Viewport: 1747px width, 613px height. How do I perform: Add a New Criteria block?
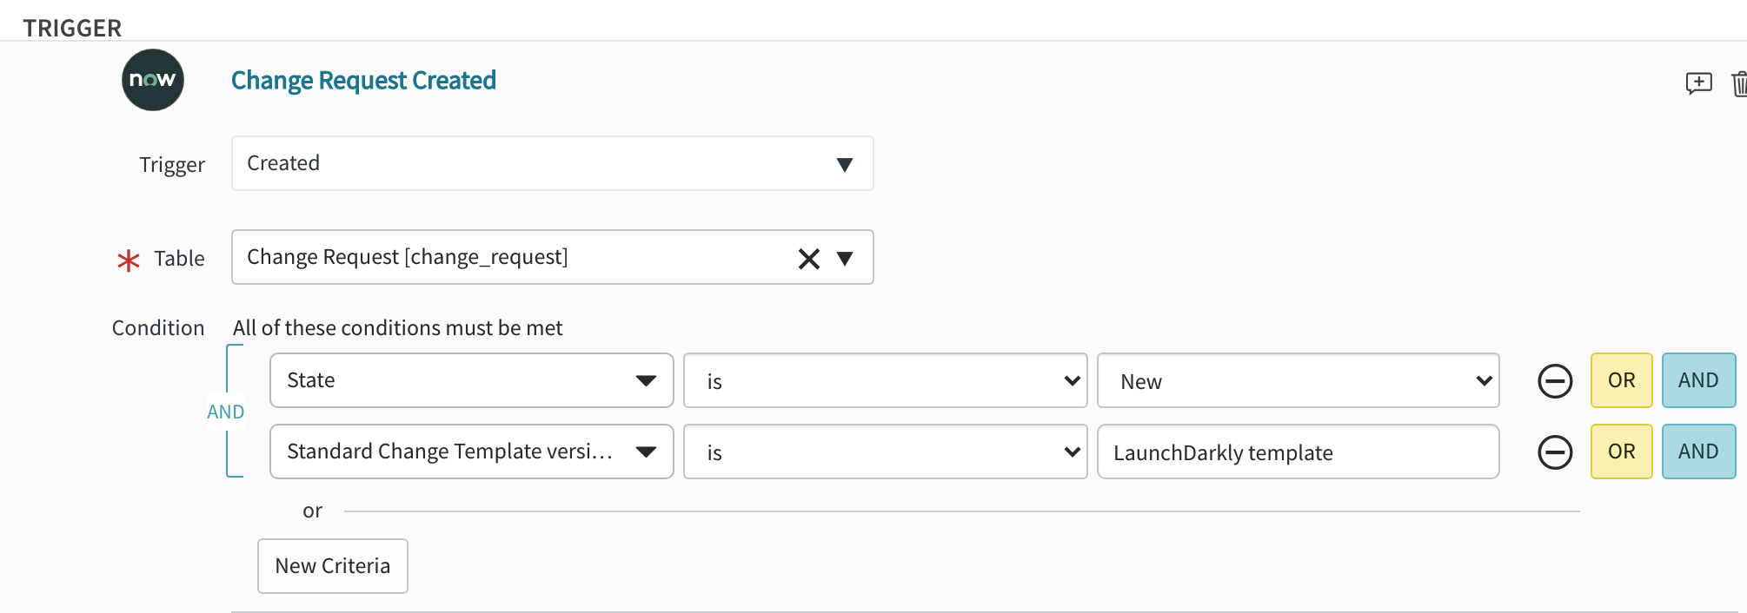[x=332, y=565]
